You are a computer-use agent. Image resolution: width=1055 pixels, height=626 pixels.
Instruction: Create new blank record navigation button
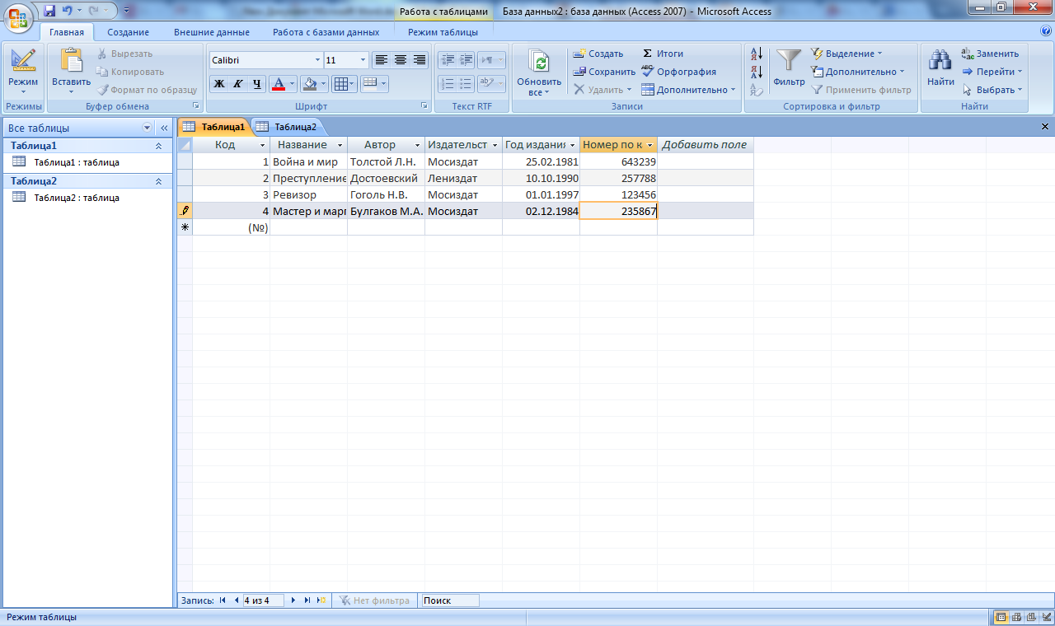321,600
